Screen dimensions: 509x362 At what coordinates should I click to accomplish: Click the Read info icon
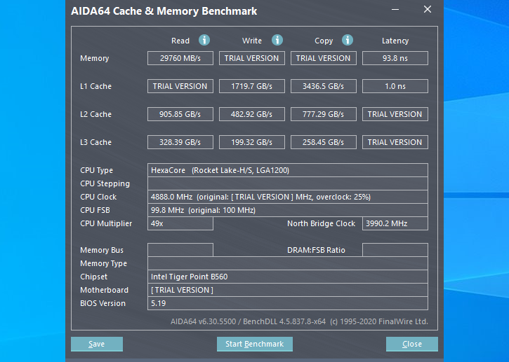click(x=204, y=40)
